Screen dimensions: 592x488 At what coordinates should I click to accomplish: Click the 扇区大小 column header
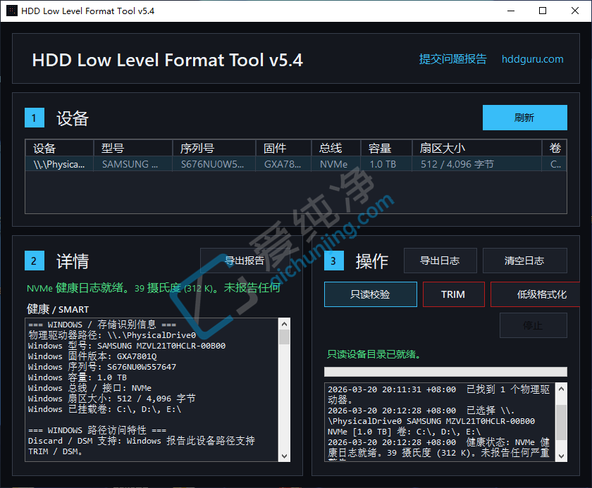477,148
